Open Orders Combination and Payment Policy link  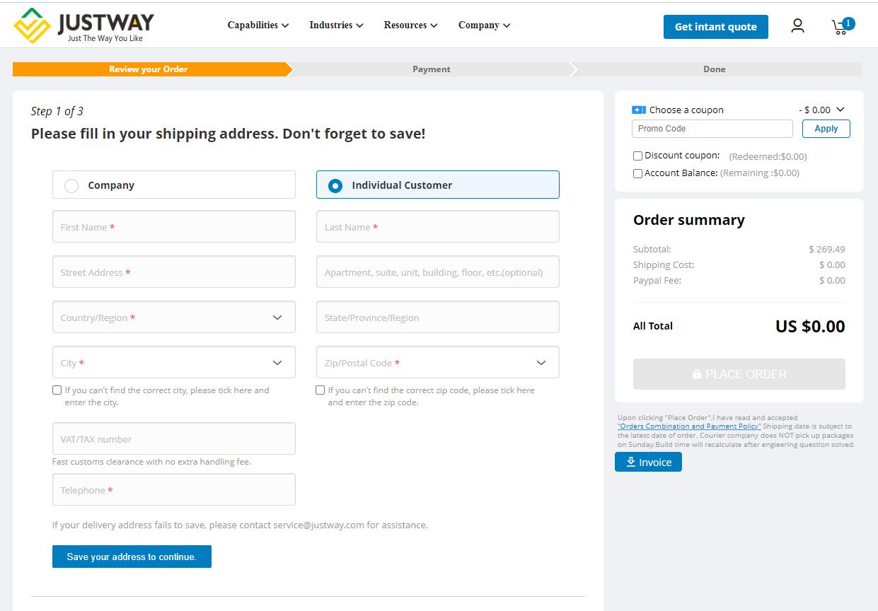click(x=689, y=426)
